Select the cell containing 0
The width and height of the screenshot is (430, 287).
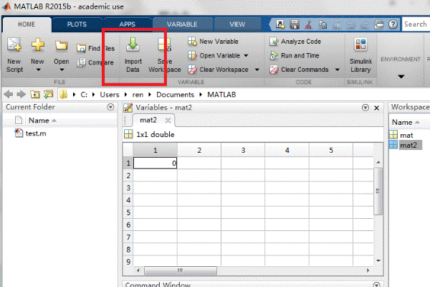click(156, 163)
